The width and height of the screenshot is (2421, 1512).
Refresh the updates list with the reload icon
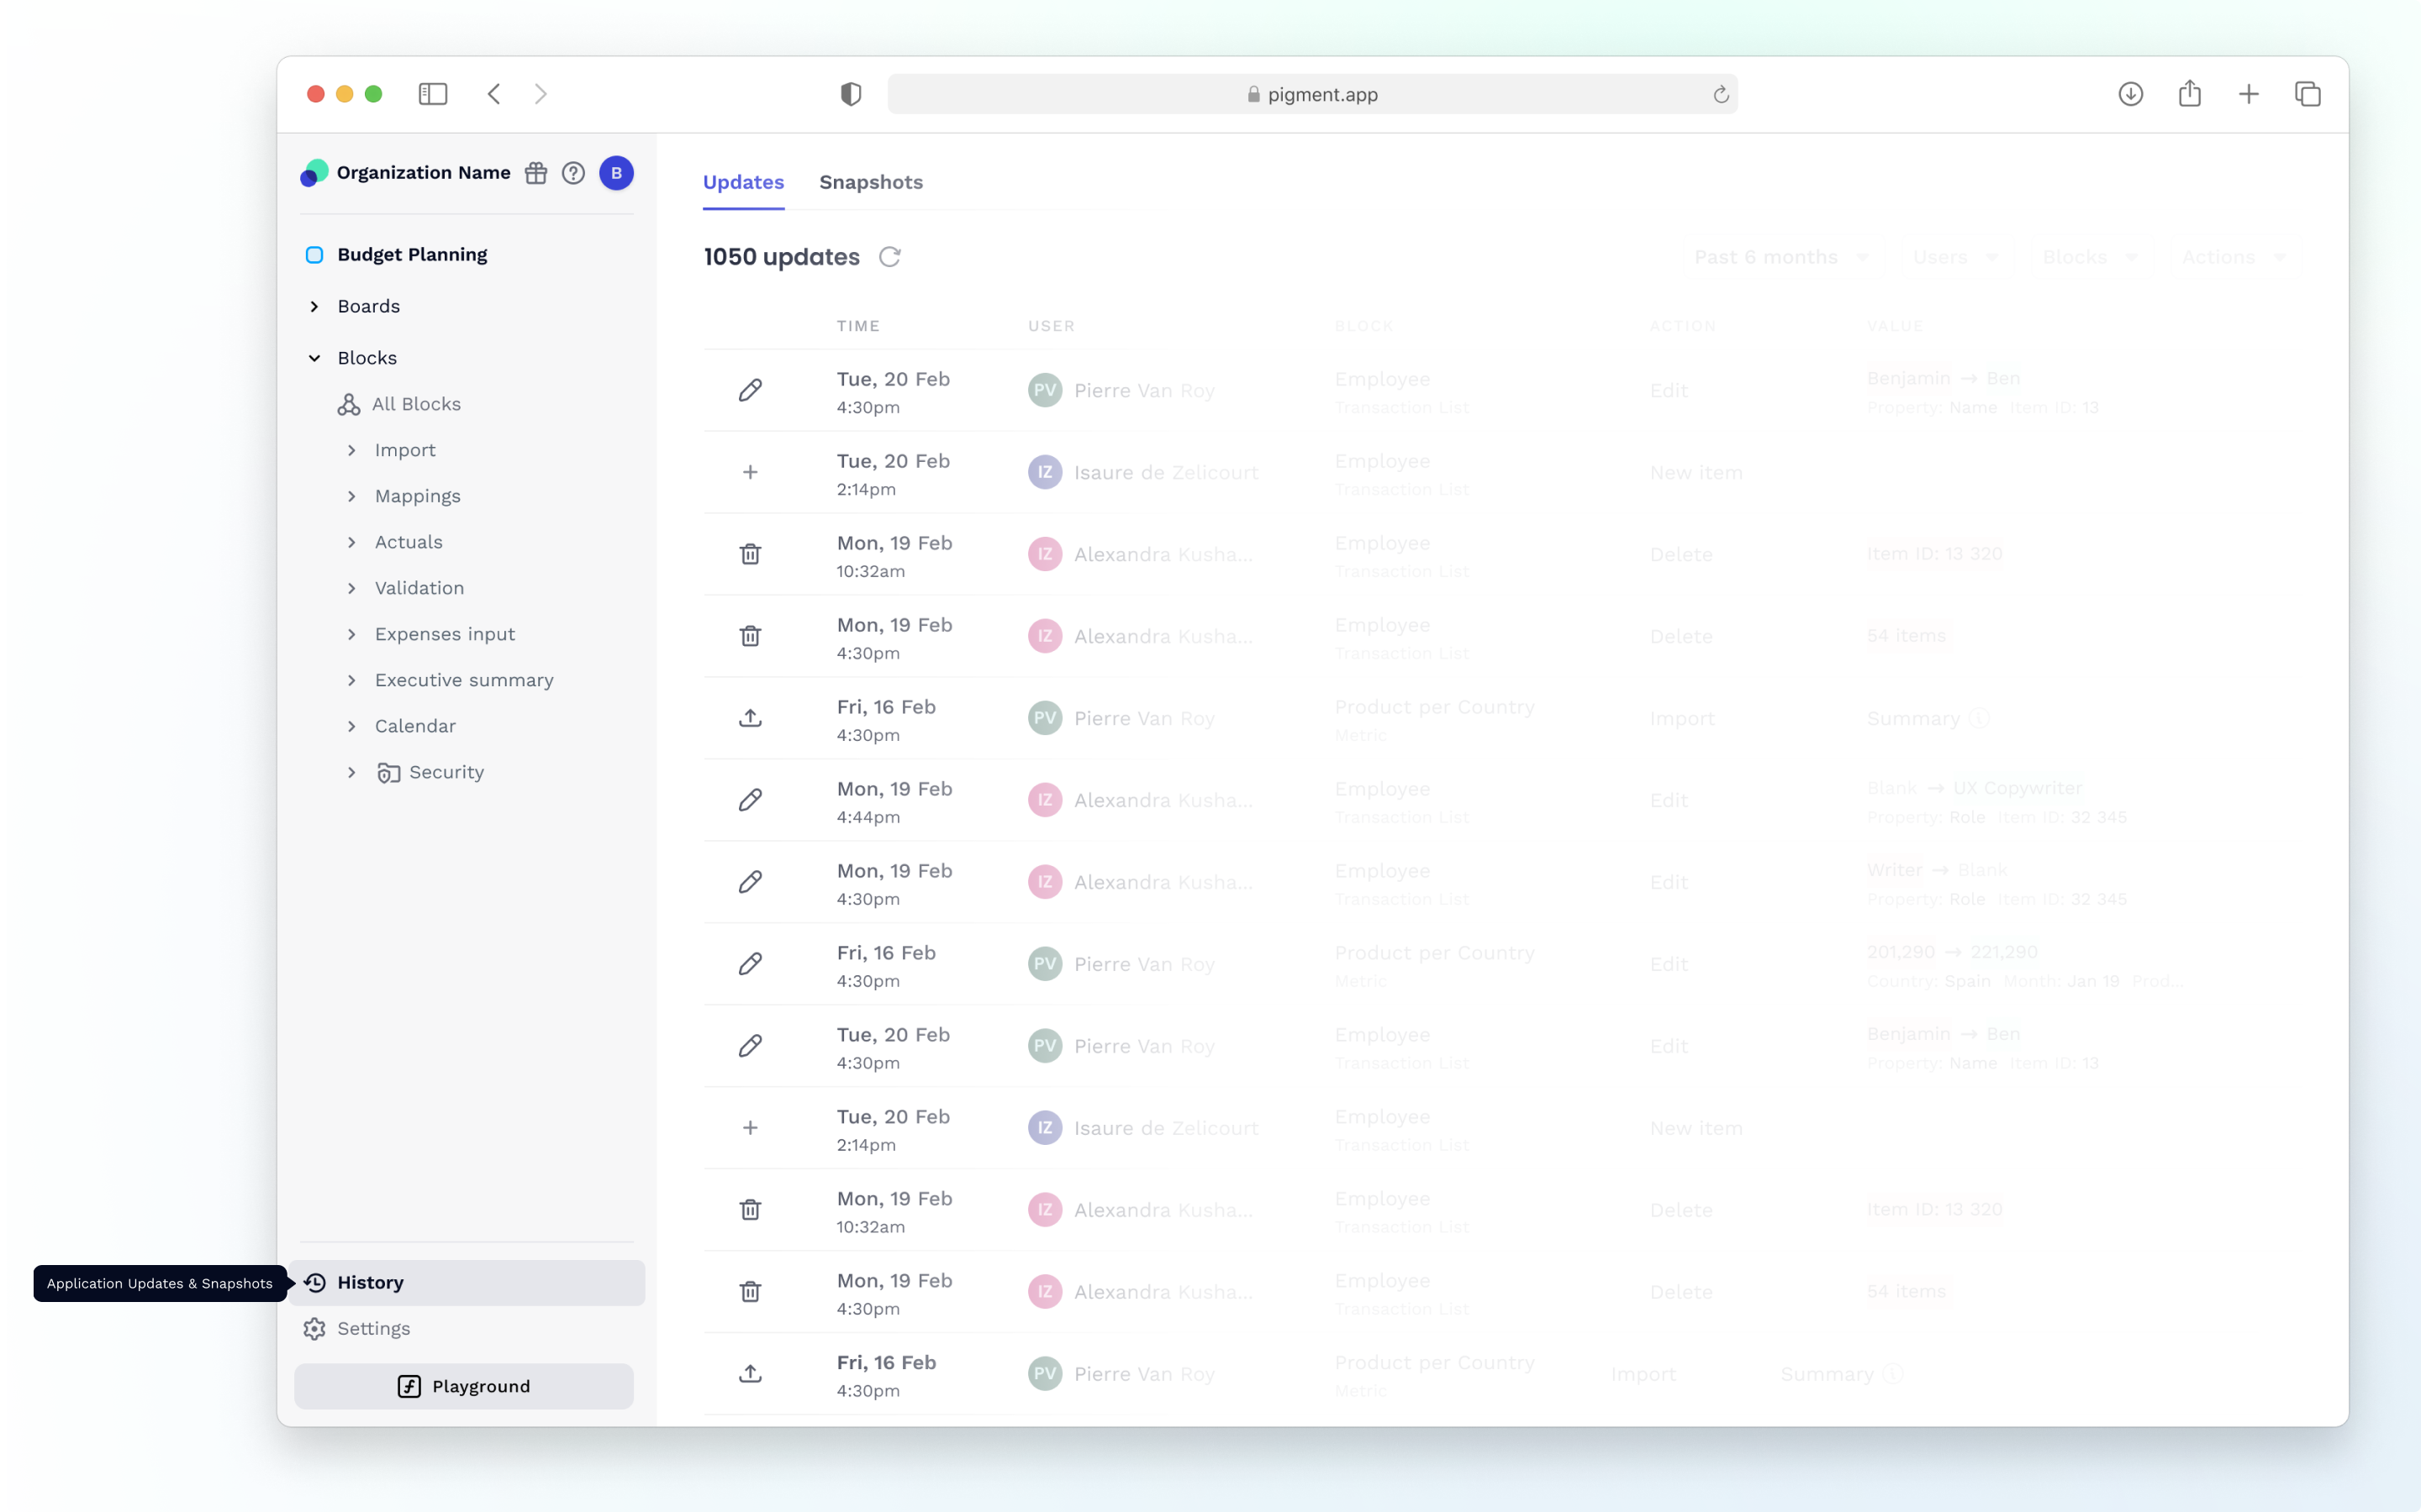click(x=889, y=257)
